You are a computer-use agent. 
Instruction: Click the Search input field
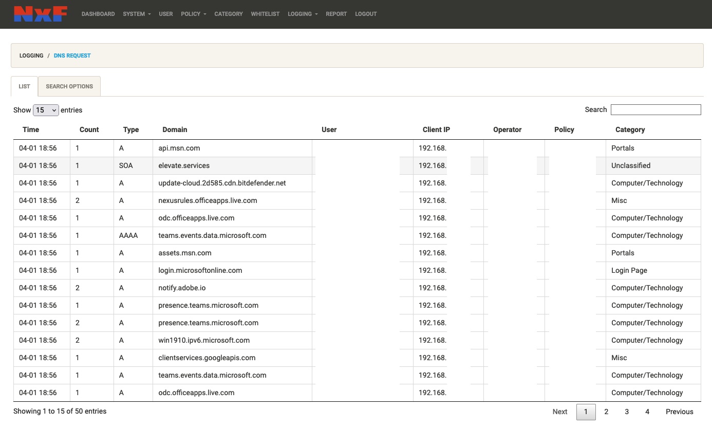tap(655, 109)
